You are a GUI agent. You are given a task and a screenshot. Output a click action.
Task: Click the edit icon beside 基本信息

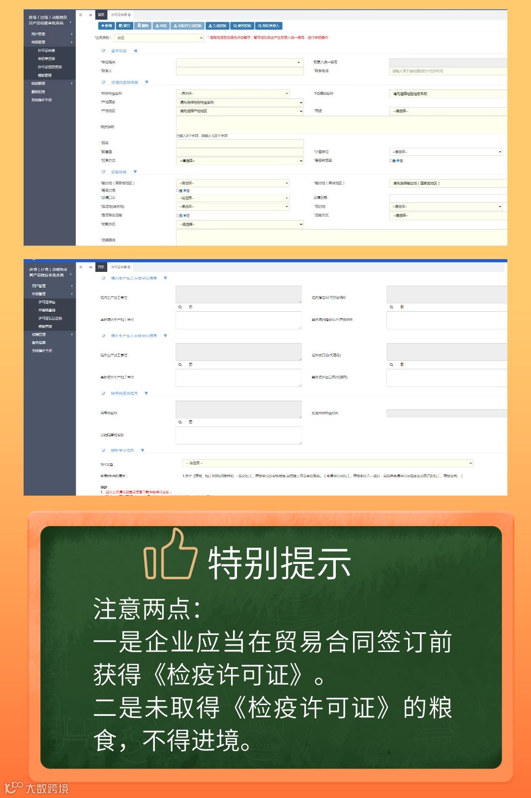coord(104,51)
